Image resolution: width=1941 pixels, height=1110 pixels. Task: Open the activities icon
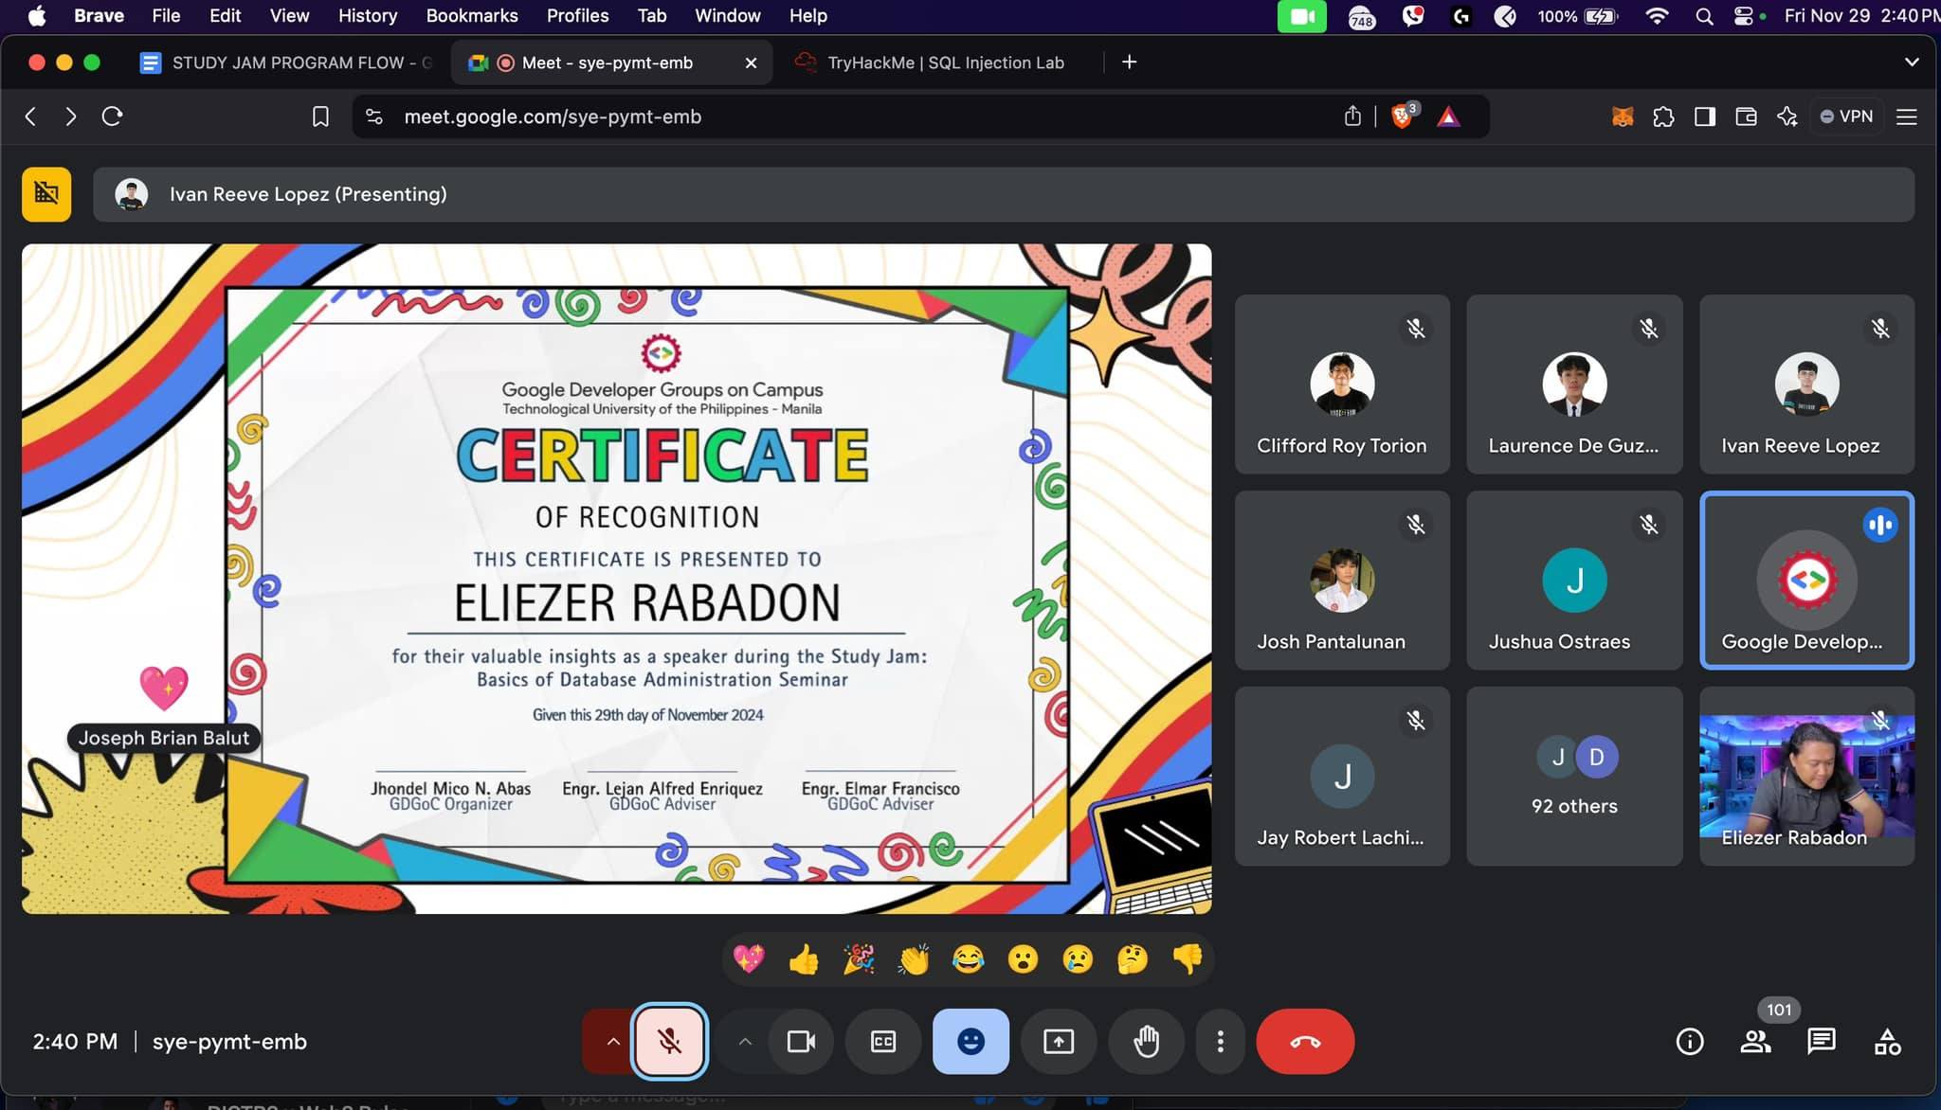point(1887,1042)
